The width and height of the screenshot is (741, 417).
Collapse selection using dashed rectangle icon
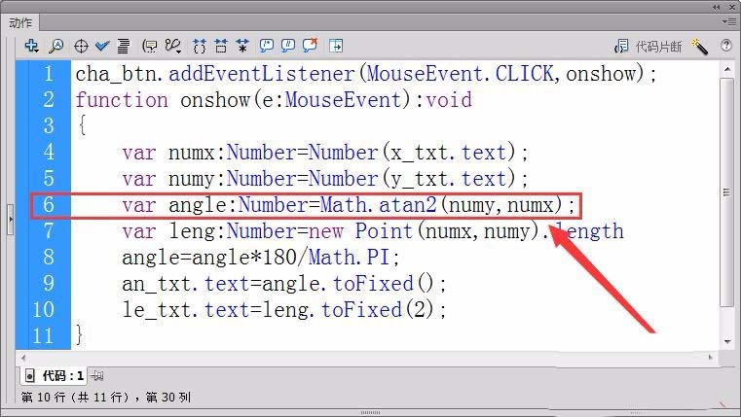pyautogui.click(x=221, y=46)
